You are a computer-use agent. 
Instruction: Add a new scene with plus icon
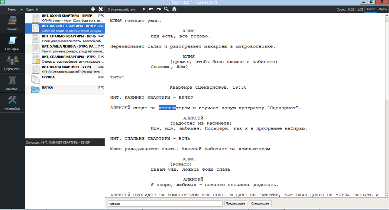[93, 9]
